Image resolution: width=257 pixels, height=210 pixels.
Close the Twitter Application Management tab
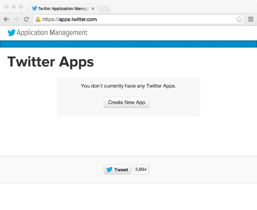[x=93, y=9]
